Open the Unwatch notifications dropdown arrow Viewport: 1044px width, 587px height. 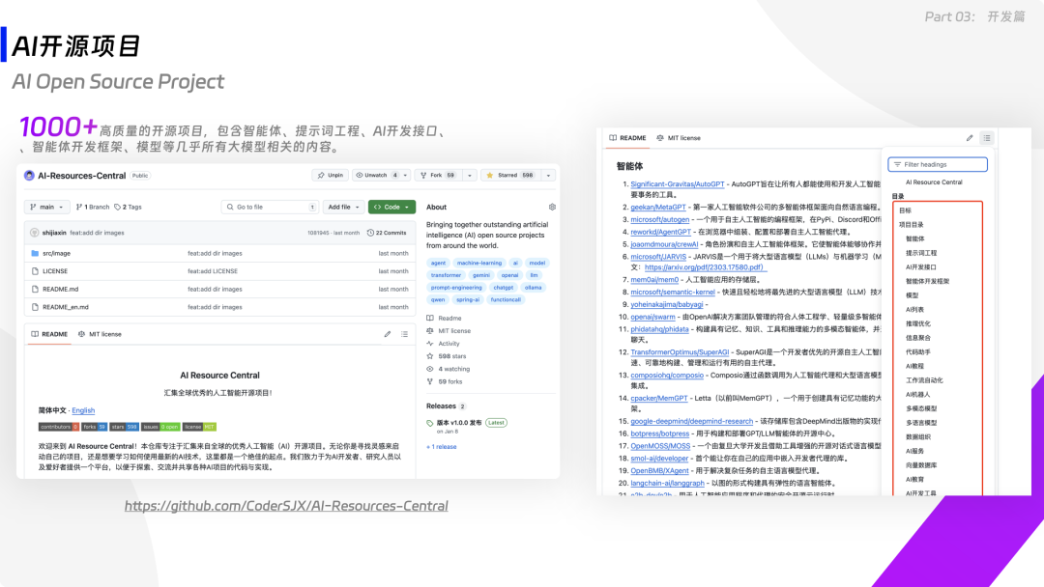(405, 176)
